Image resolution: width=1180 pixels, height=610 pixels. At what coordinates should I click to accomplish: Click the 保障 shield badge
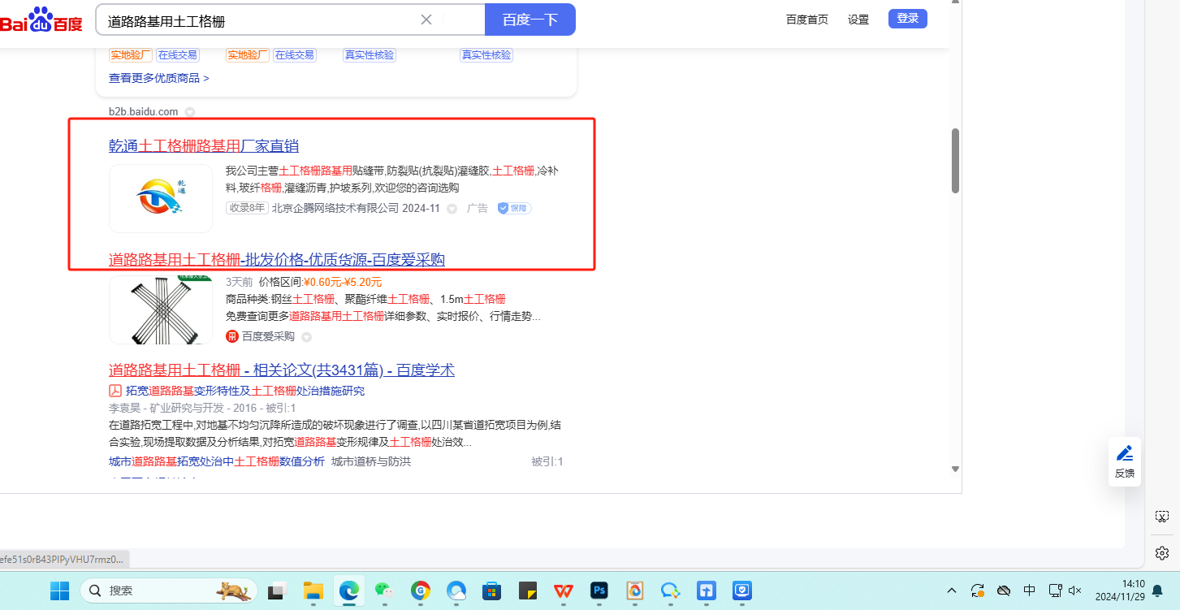[x=514, y=209]
